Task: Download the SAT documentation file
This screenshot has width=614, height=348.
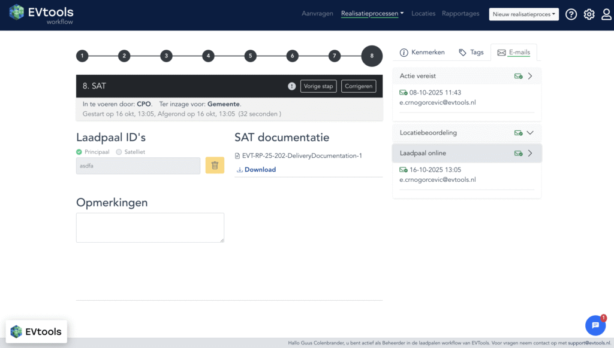Action: tap(257, 170)
